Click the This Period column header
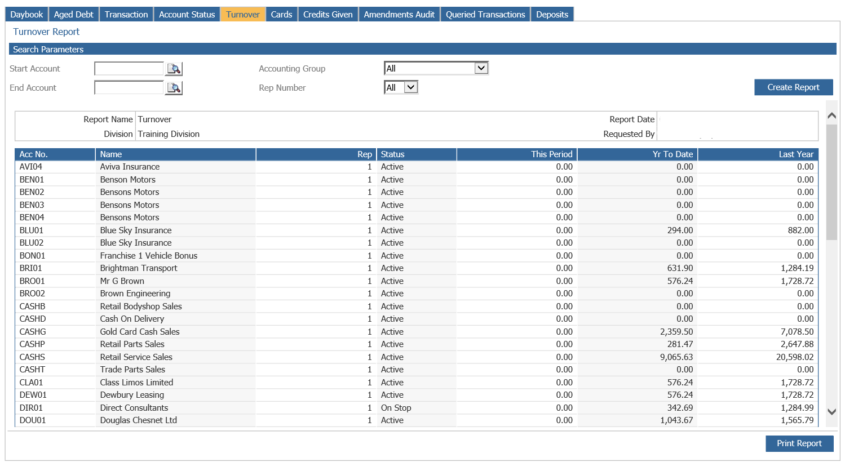 coord(517,154)
